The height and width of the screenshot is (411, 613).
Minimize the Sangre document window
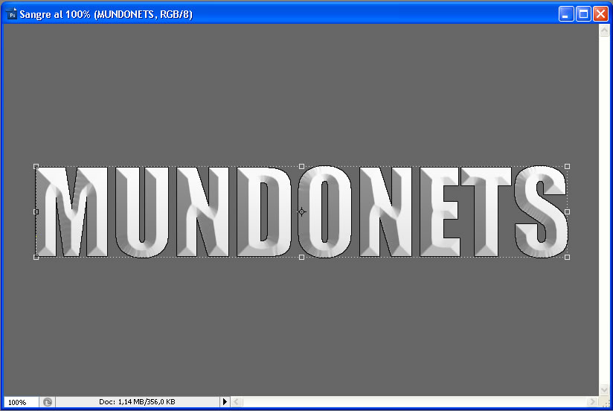565,14
